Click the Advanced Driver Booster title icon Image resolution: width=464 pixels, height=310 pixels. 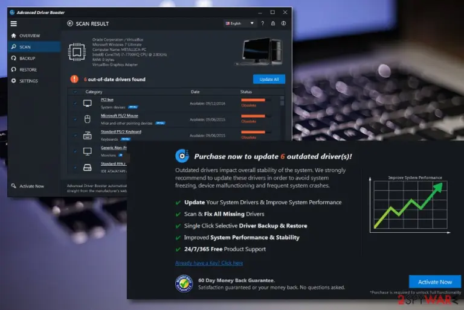12,13
